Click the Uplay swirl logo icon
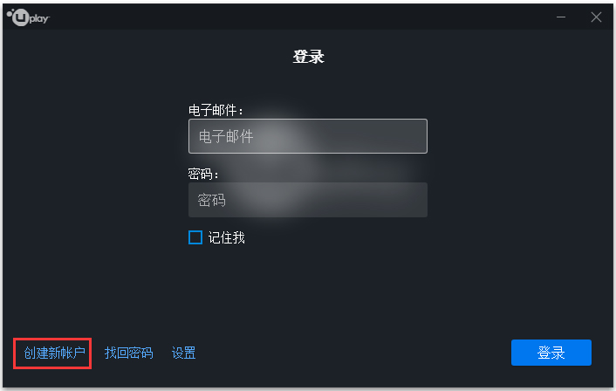Image resolution: width=616 pixels, height=391 pixels. coord(18,17)
